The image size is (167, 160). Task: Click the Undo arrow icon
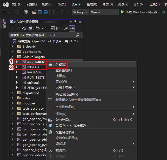tap(54, 12)
